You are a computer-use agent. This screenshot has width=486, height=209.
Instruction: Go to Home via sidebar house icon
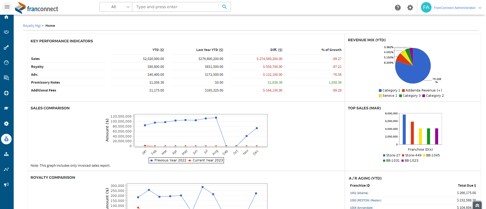coord(6,17)
